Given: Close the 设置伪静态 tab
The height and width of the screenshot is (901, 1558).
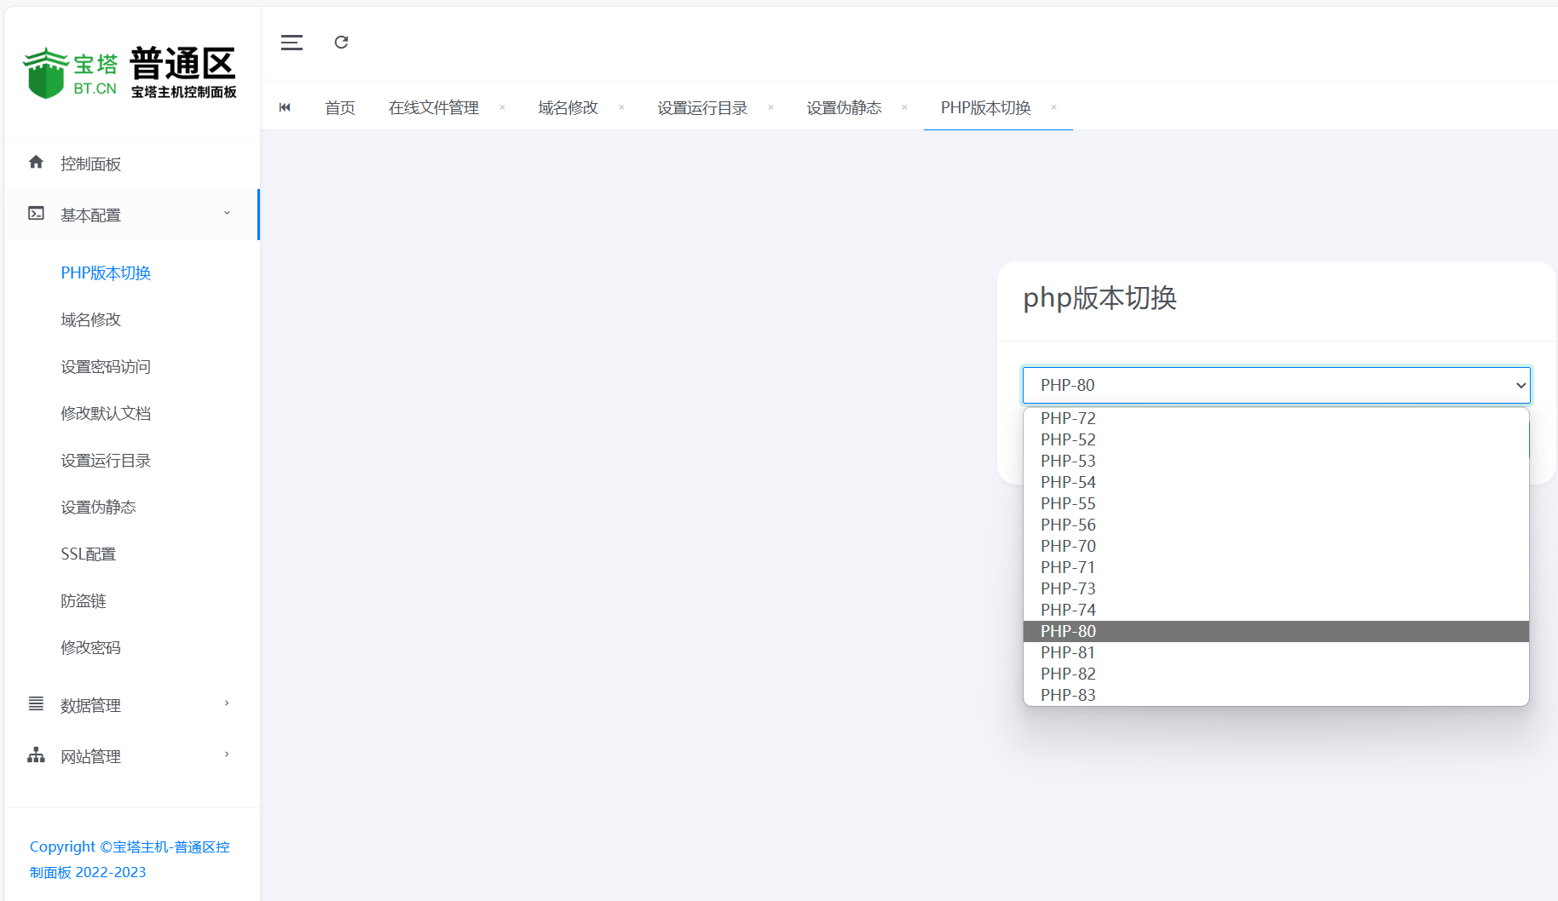Looking at the screenshot, I should click(904, 107).
